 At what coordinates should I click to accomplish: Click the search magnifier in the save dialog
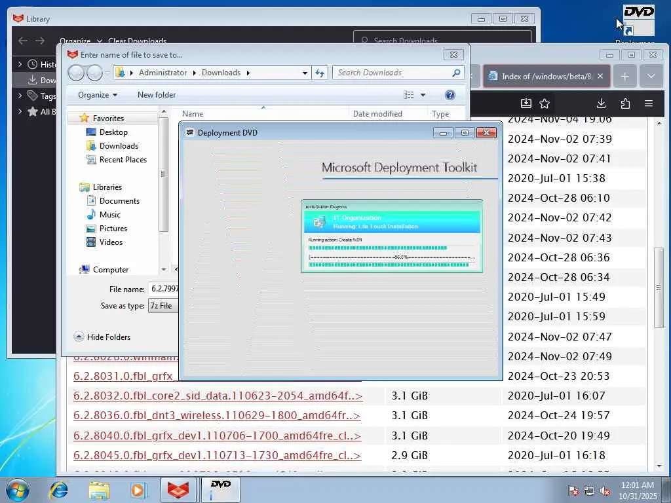[456, 73]
